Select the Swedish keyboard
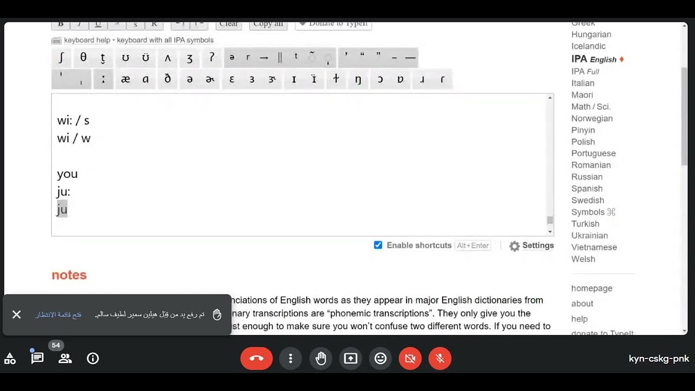The image size is (695, 391). [x=587, y=200]
